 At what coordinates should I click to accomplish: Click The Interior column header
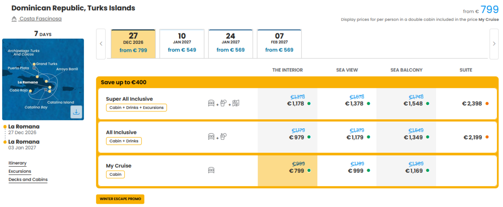288,70
